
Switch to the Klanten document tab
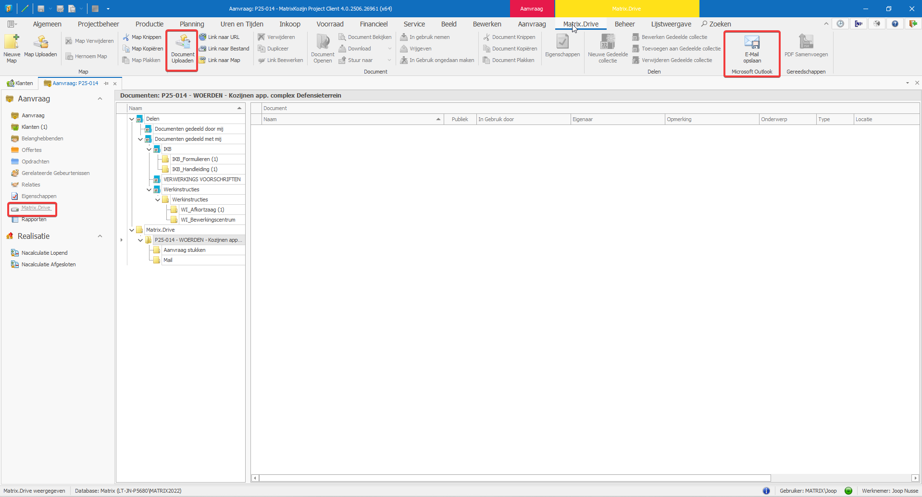[x=20, y=83]
